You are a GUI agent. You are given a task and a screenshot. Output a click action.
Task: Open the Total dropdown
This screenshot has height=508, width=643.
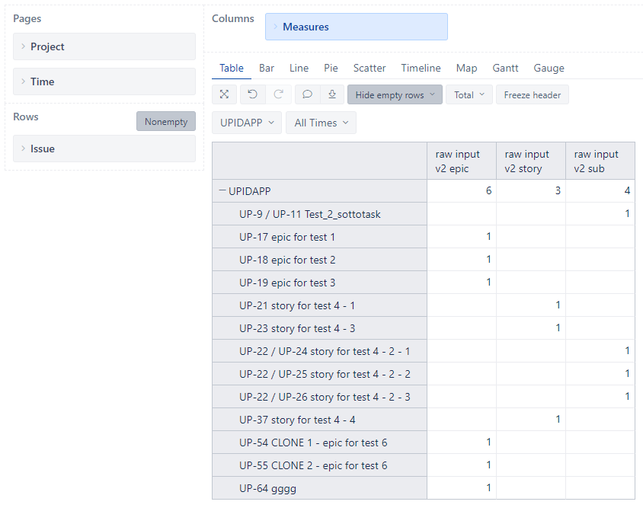(x=469, y=94)
